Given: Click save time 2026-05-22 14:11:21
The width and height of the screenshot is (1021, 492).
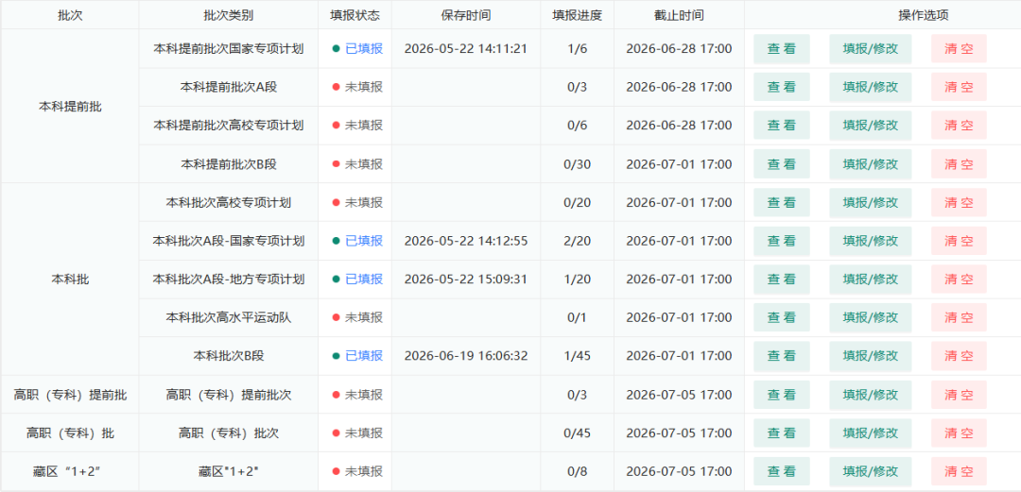Looking at the screenshot, I should coord(465,49).
